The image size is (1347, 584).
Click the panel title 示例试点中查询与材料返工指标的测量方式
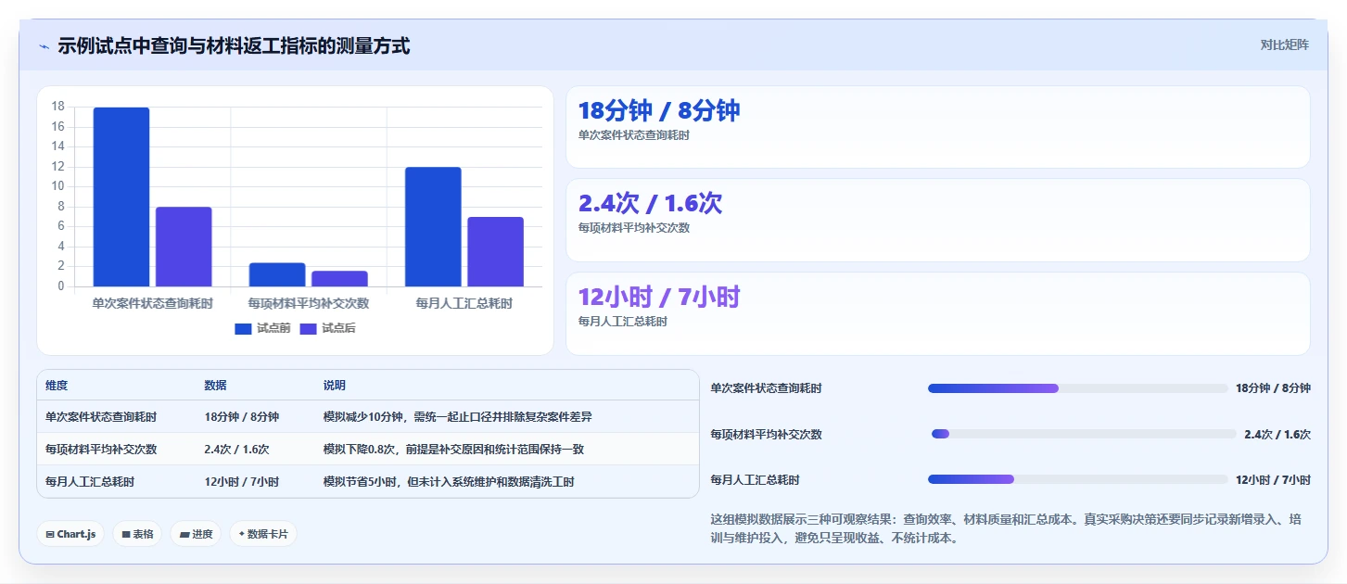point(234,45)
